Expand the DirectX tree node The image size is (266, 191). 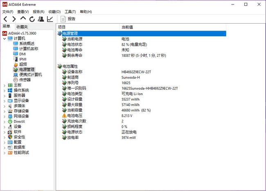[x=5, y=122]
